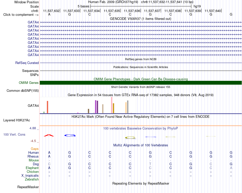The height and width of the screenshot is (193, 242).
Task: Select the RepeatMasker track label
Action: pos(28,187)
